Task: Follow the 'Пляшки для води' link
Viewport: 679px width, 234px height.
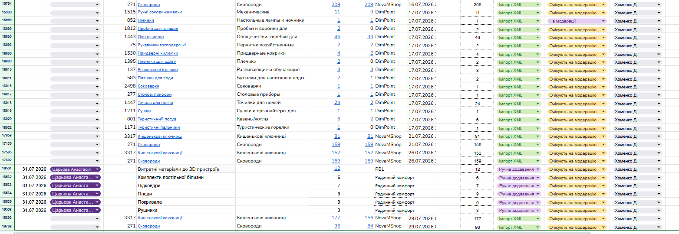Action: click(x=155, y=78)
